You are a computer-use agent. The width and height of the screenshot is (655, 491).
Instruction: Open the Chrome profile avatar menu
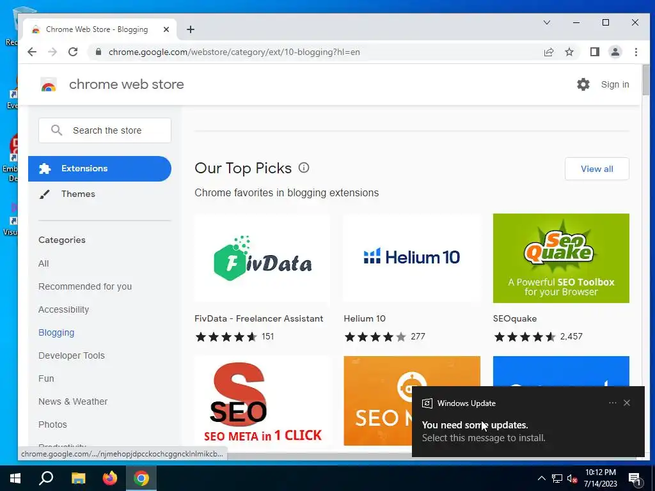tap(615, 52)
